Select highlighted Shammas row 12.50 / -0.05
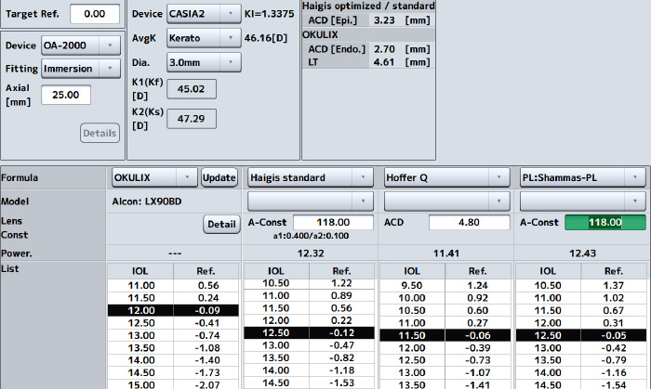 (581, 335)
